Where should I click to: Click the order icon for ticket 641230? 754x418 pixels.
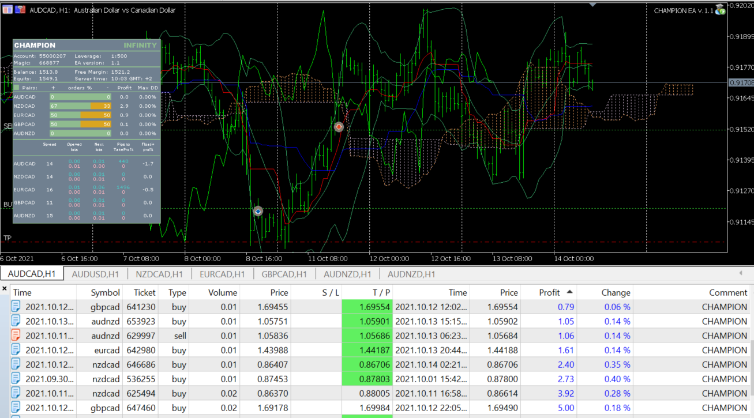click(x=16, y=307)
